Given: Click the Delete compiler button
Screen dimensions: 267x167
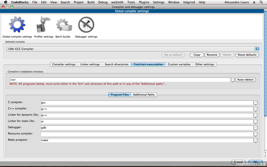Looking at the screenshot, I should [227, 55].
